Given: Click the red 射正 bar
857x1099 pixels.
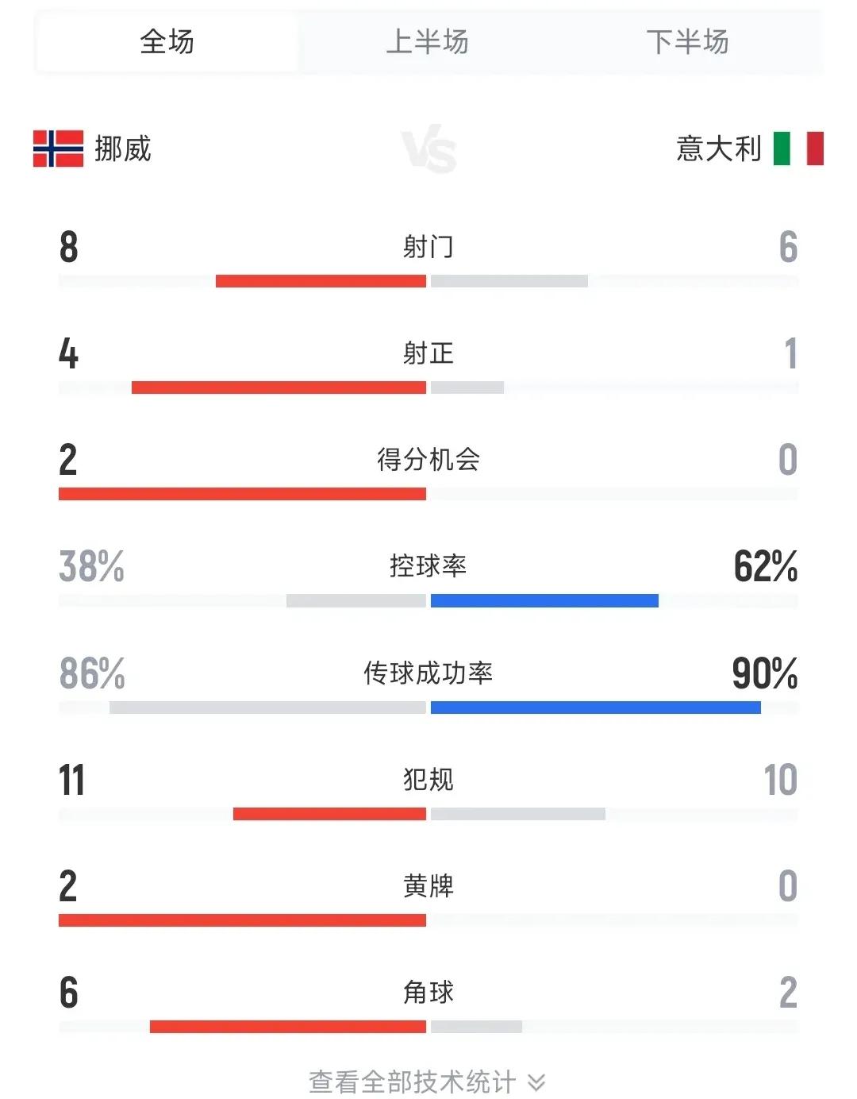Looking at the screenshot, I should [x=279, y=388].
